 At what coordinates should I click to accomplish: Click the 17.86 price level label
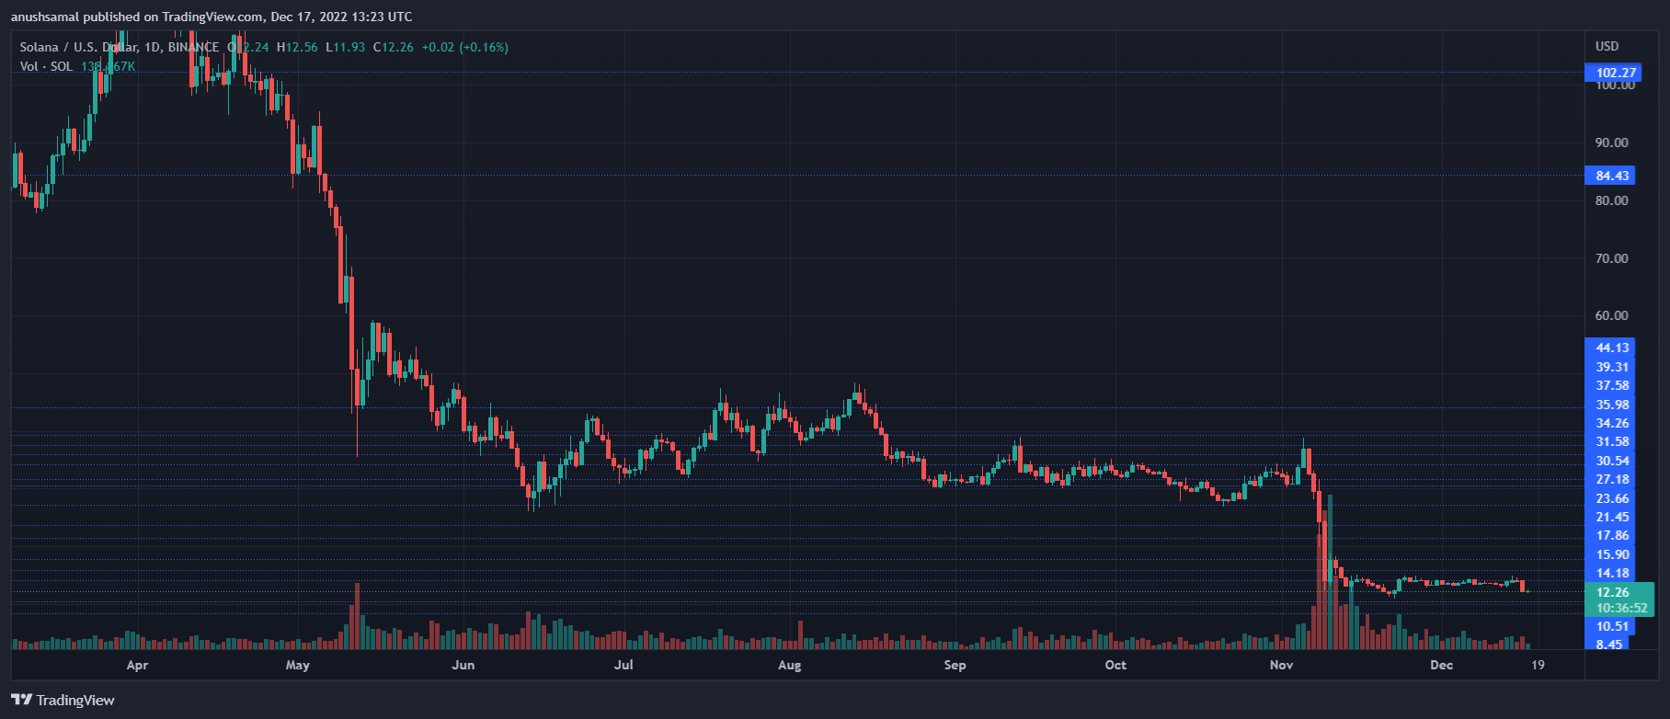click(x=1611, y=535)
